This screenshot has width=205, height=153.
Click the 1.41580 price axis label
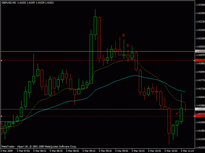coord(200,106)
